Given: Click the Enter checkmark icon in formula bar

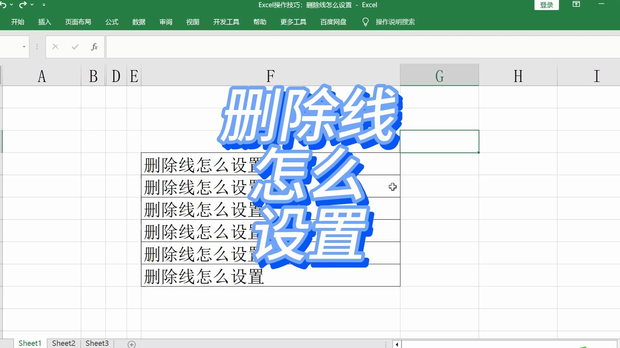Looking at the screenshot, I should pyautogui.click(x=75, y=47).
